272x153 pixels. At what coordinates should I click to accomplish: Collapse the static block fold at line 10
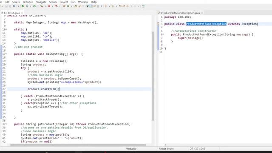pyautogui.click(x=6, y=29)
